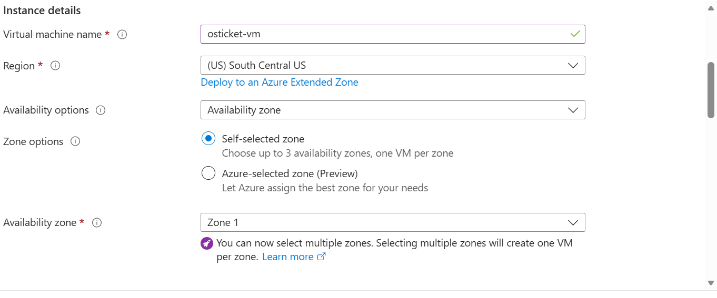717x298 pixels.
Task: Click scrollbar track below the thumb
Action: (711, 200)
